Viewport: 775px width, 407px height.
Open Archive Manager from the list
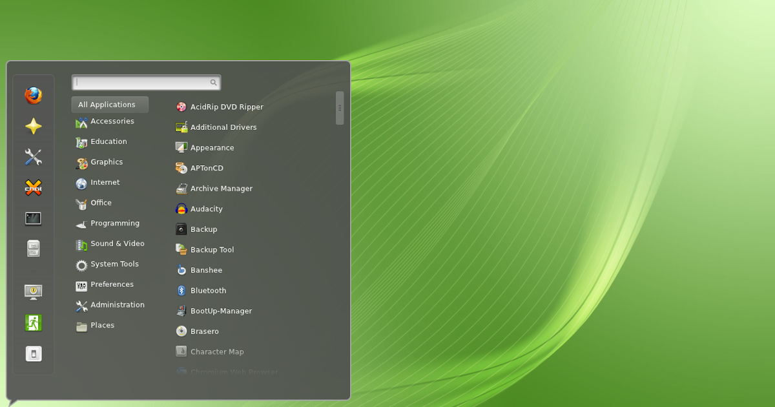[221, 189]
